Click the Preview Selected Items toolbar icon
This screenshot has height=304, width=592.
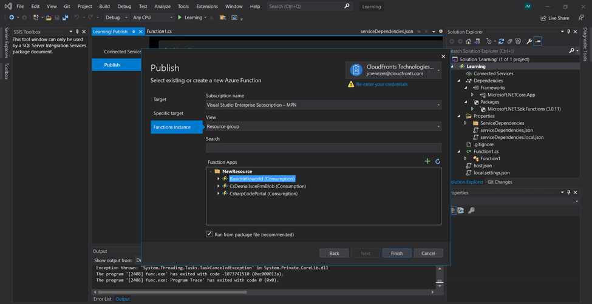(x=538, y=41)
